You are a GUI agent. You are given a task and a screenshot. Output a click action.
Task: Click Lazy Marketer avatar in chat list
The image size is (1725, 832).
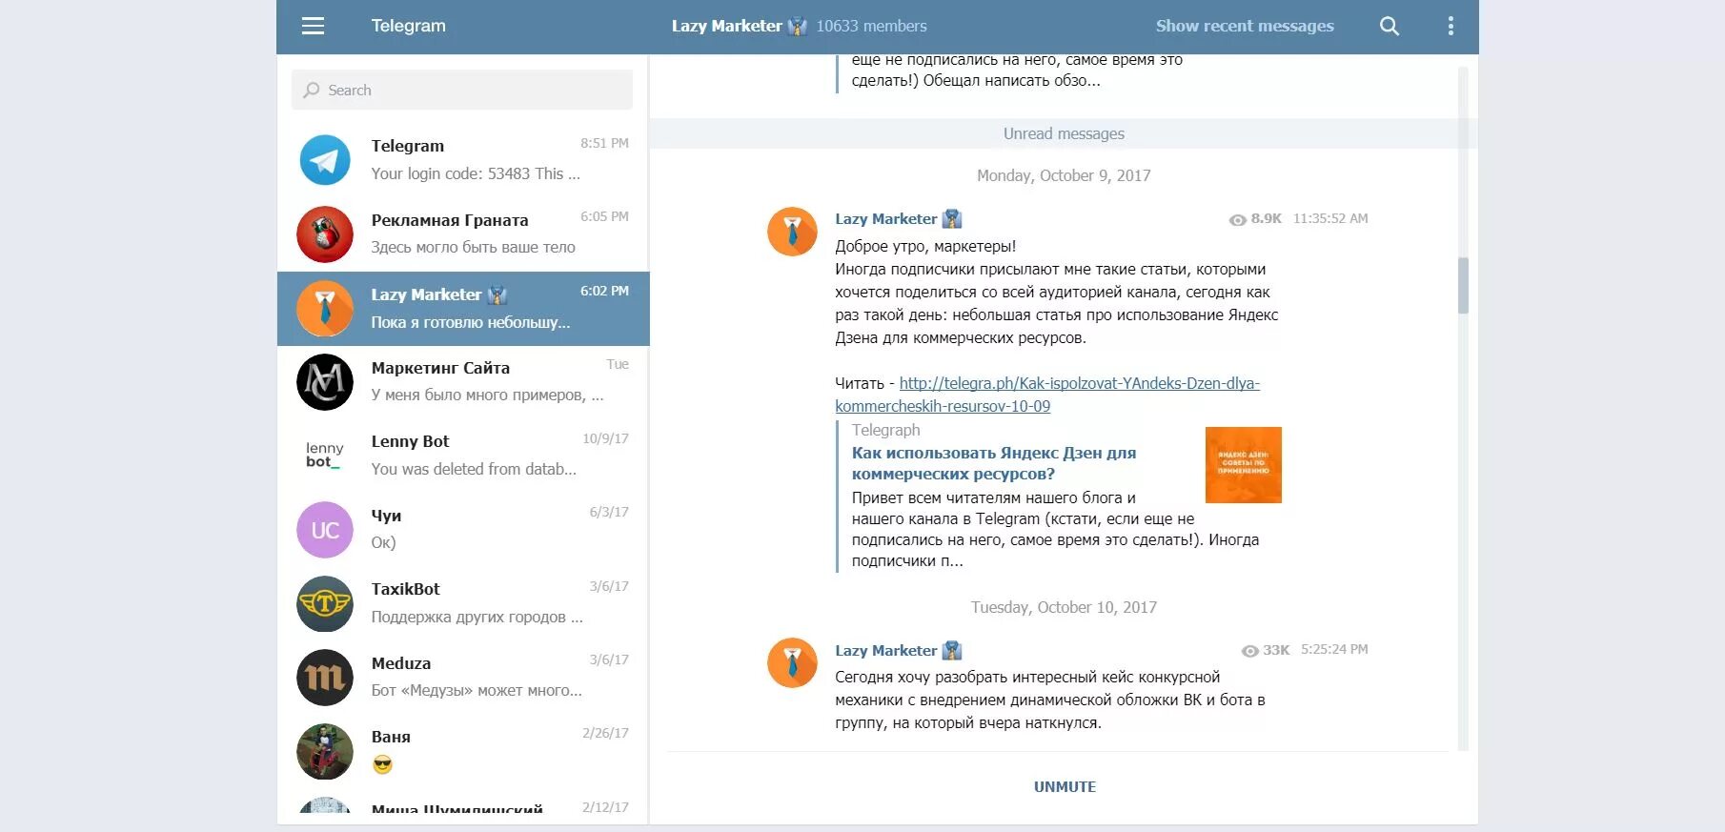325,308
